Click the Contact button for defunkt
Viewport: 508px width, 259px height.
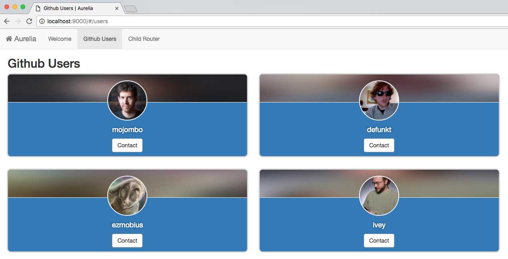click(379, 145)
